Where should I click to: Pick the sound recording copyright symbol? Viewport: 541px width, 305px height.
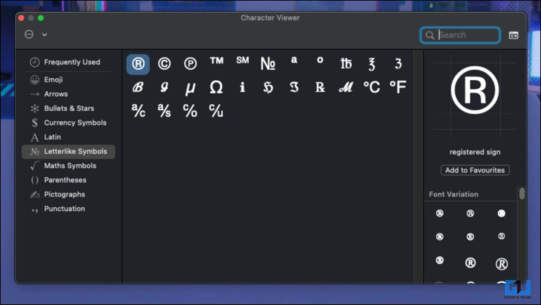tap(190, 64)
